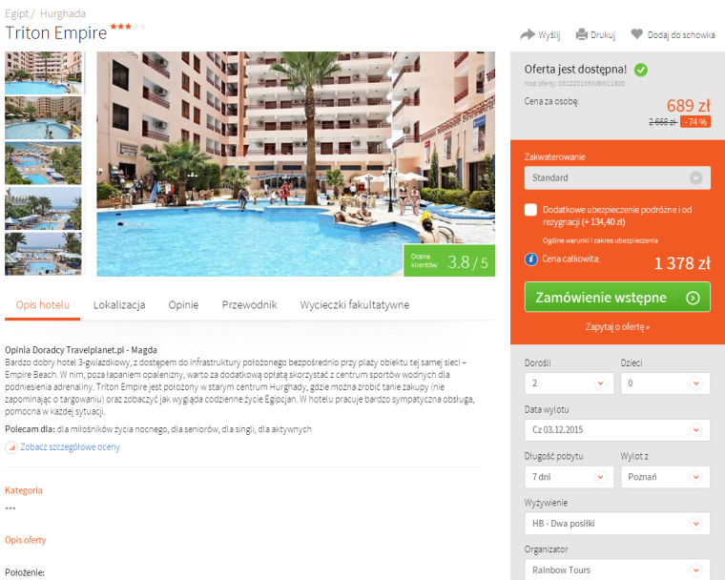Select the first hotel pool thumbnail
This screenshot has width=725, height=580.
[x=43, y=73]
